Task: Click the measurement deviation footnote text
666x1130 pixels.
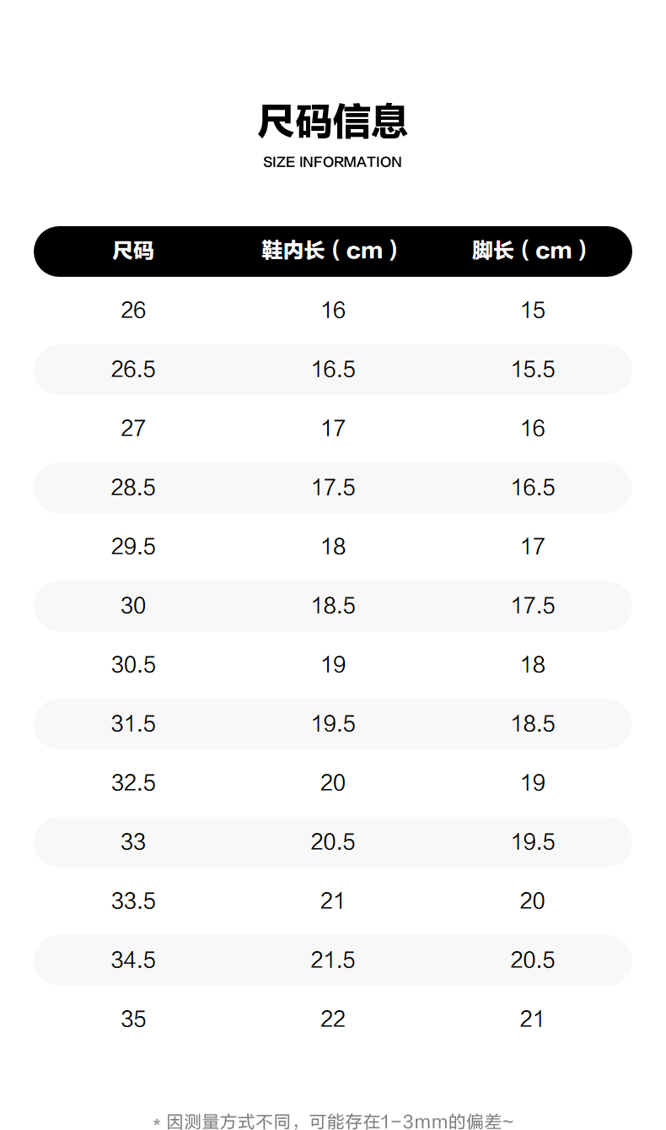Action: (332, 1122)
